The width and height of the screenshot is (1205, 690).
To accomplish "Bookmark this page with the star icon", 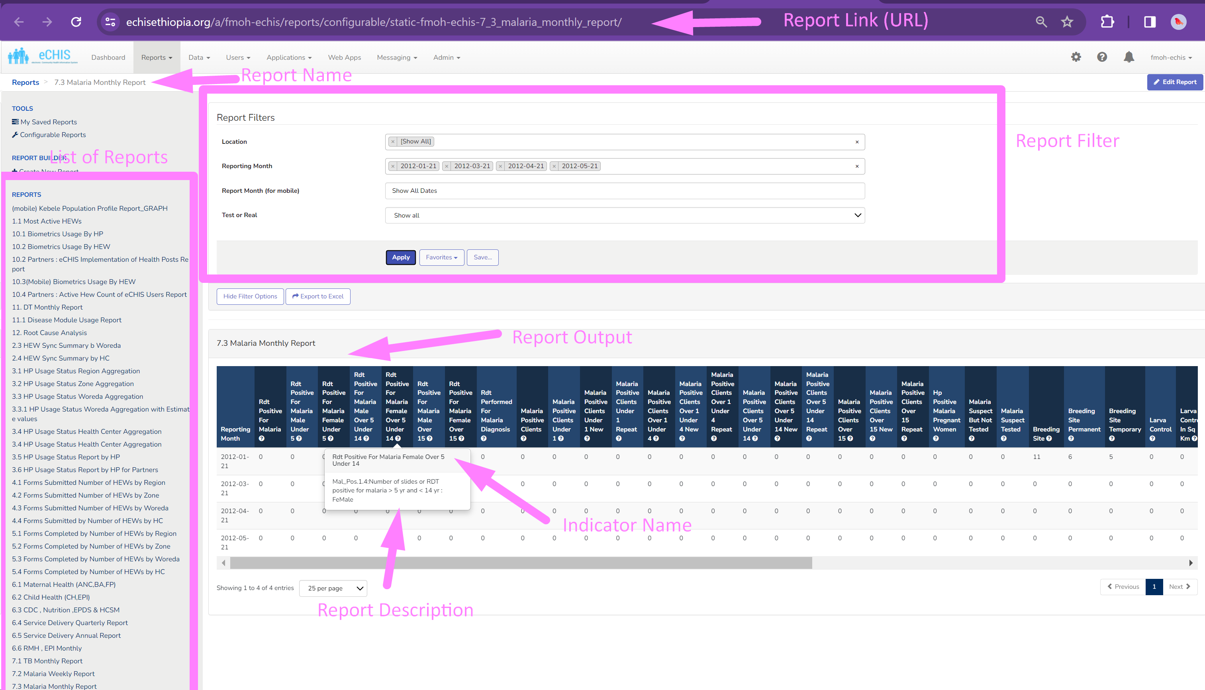I will (1067, 22).
